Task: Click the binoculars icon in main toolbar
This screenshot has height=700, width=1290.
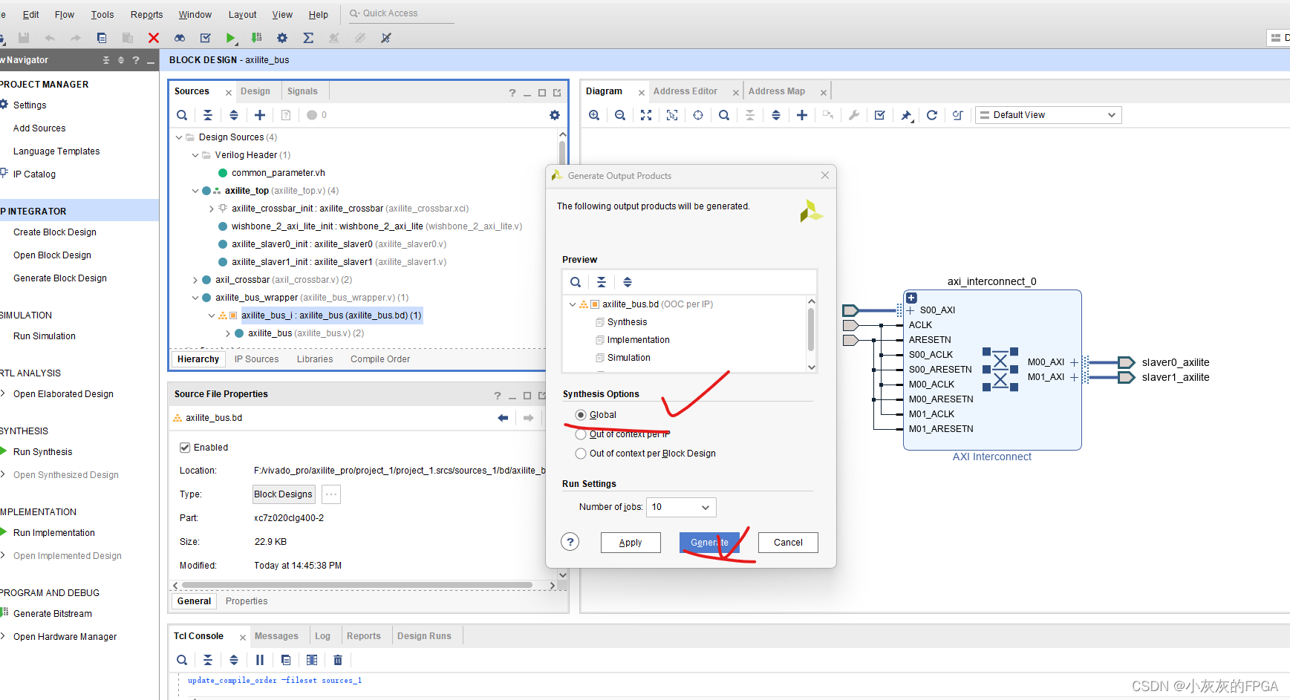Action: (180, 38)
